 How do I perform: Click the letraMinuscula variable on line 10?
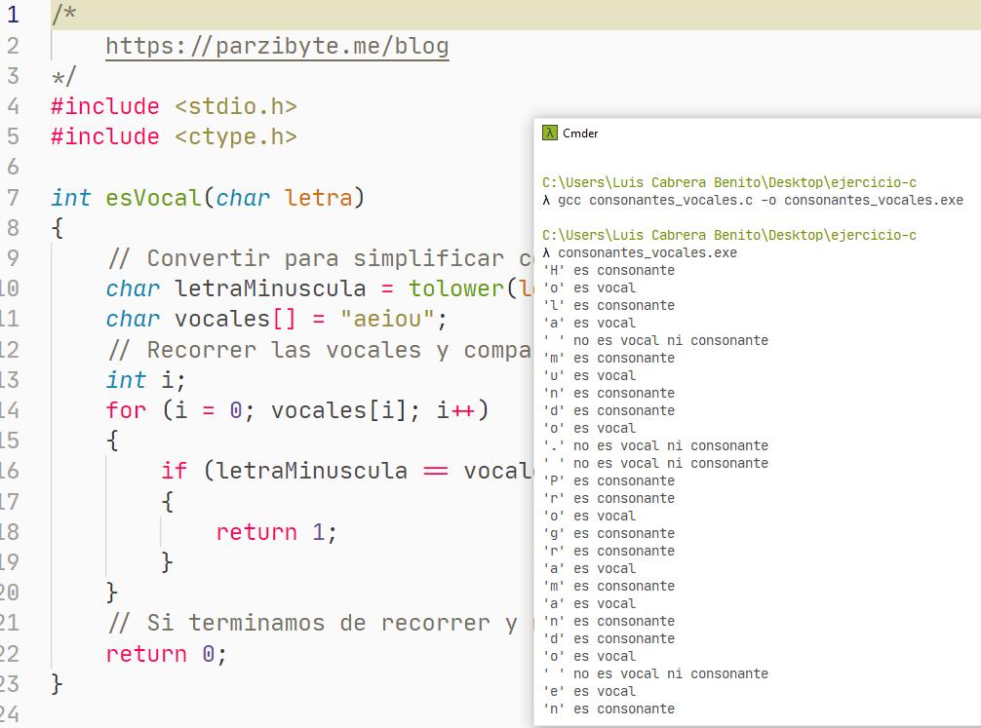[270, 288]
